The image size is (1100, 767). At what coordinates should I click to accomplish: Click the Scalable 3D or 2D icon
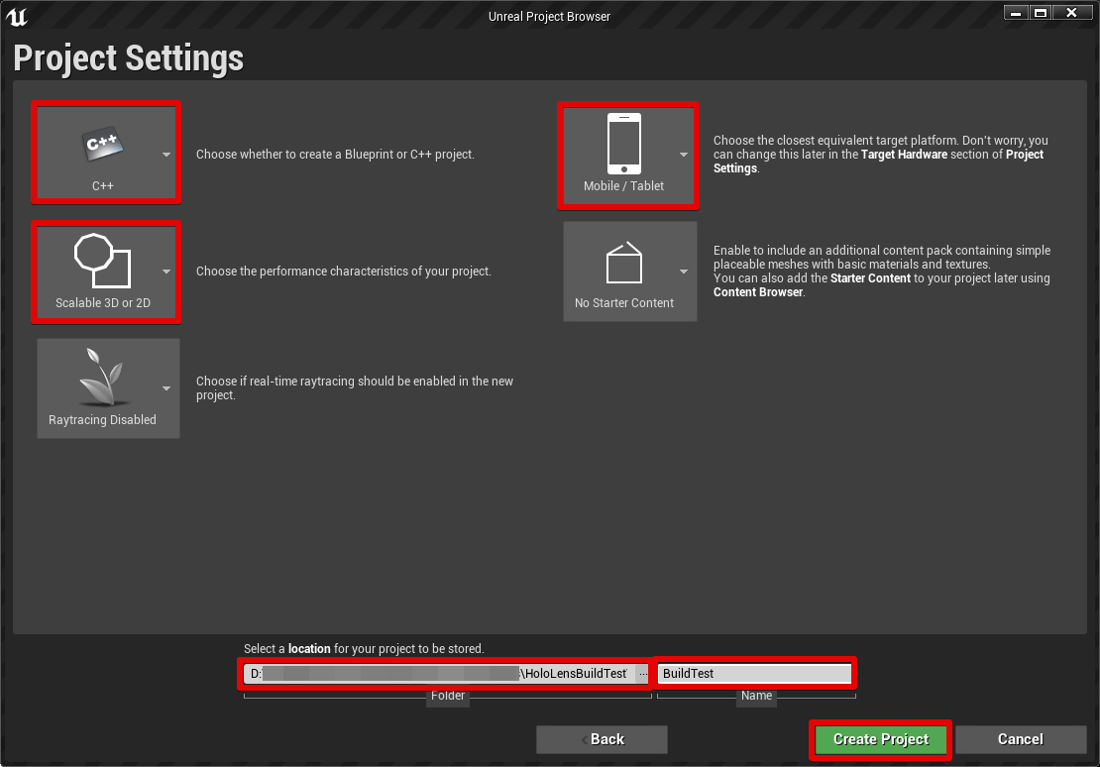click(102, 261)
